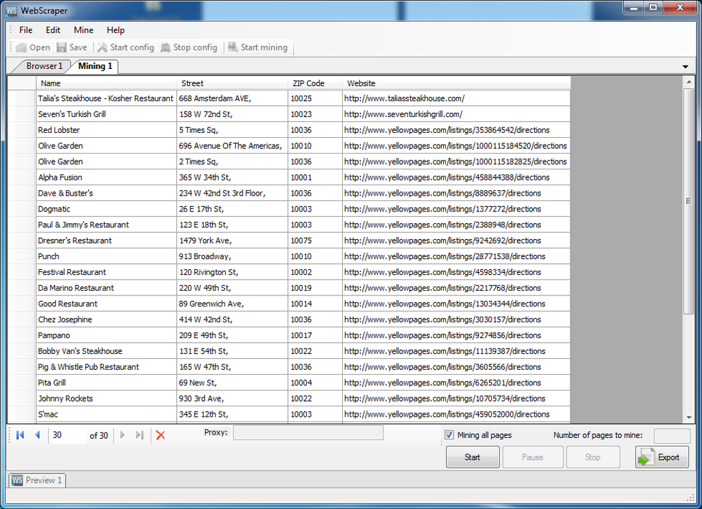Click street cell 668 Amsterdam AVE,
The height and width of the screenshot is (509, 702).
click(233, 98)
